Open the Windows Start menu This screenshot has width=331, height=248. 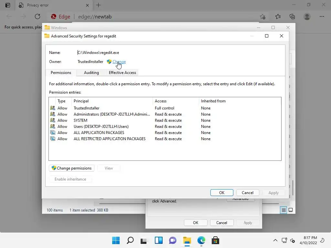[x=116, y=240]
